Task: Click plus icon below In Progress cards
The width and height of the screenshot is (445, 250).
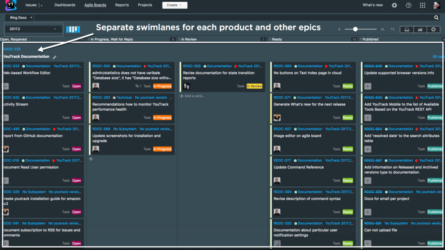Action: point(91,159)
